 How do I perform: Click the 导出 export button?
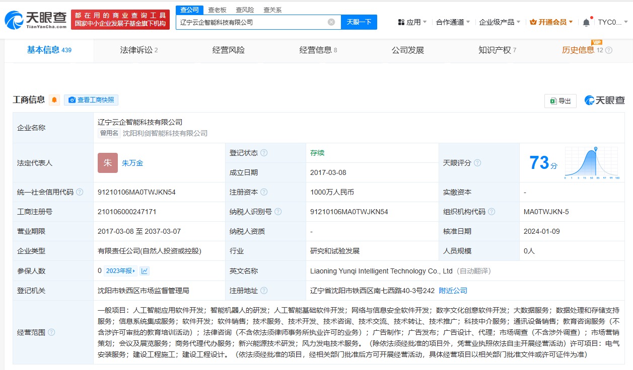click(560, 101)
